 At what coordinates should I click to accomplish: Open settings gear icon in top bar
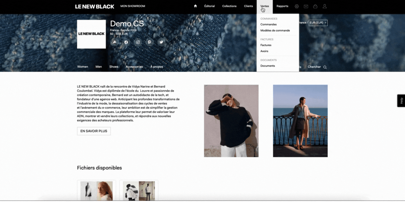pos(297,6)
